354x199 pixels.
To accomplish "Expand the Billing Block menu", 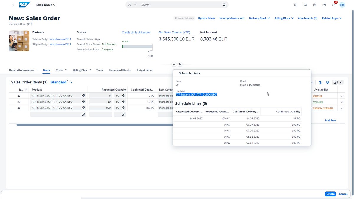I will [x=284, y=18].
